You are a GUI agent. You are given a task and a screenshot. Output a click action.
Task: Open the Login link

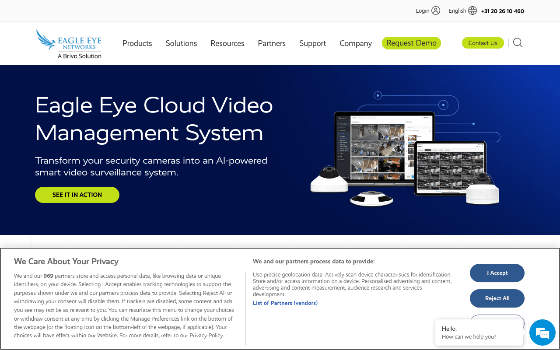[x=422, y=11]
